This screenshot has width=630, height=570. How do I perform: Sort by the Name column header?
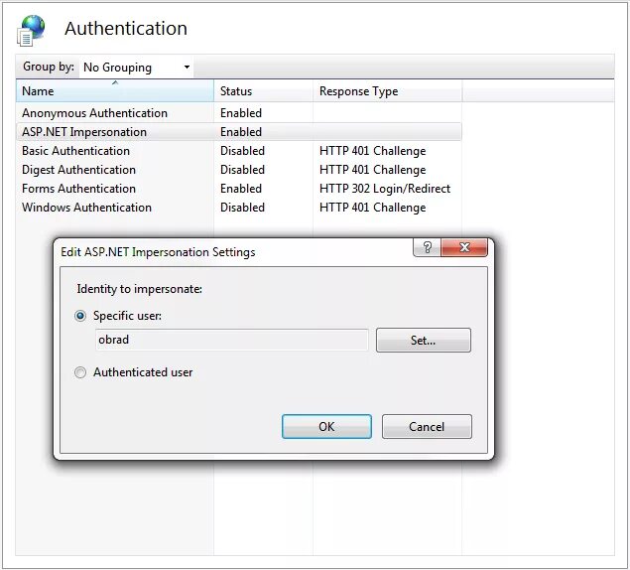pos(115,91)
